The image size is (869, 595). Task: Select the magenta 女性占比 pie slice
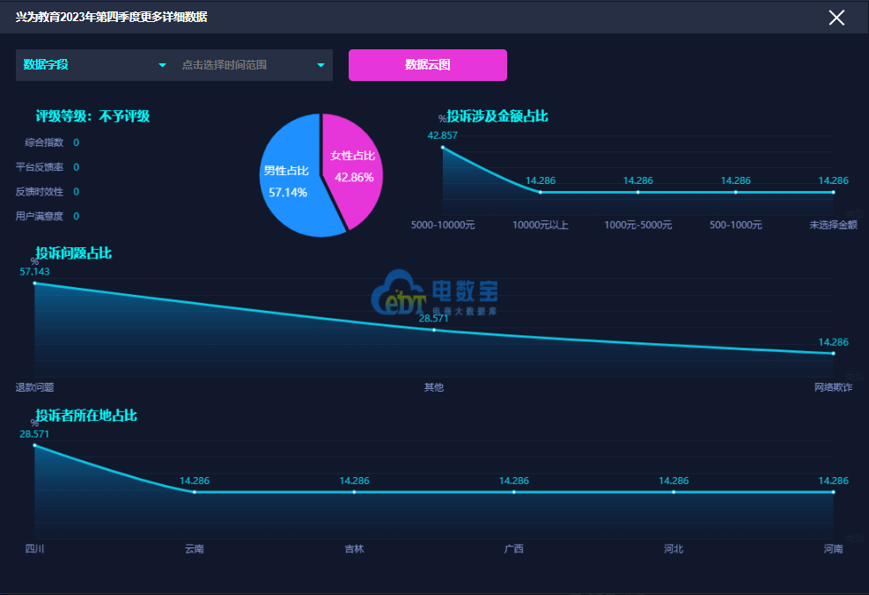click(x=354, y=165)
